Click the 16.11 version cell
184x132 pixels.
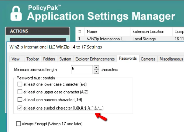179,39
